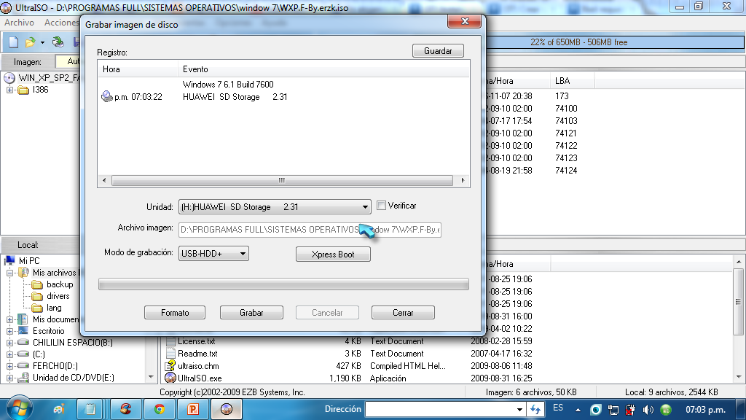Viewport: 746px width, 420px height.
Task: Click the ES language indicator
Action: tap(558, 408)
